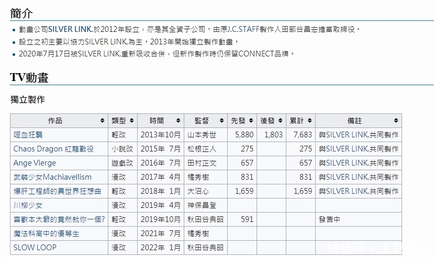Select date cell 2022年 1月
Screen dimensions: 434x257
pos(161,248)
